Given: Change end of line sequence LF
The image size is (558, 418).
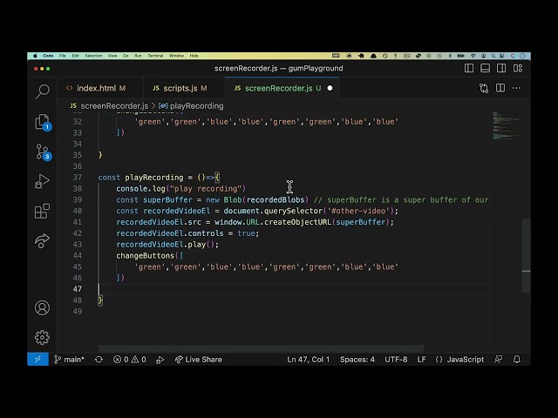Looking at the screenshot, I should 421,360.
